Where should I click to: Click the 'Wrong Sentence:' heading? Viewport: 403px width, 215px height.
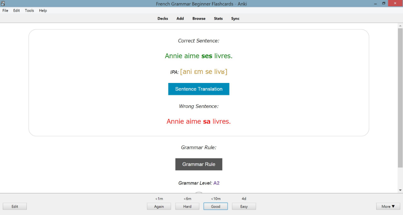tap(199, 106)
